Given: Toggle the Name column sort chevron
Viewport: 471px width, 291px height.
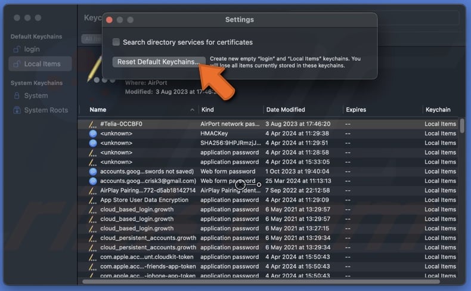Looking at the screenshot, I should click(192, 110).
